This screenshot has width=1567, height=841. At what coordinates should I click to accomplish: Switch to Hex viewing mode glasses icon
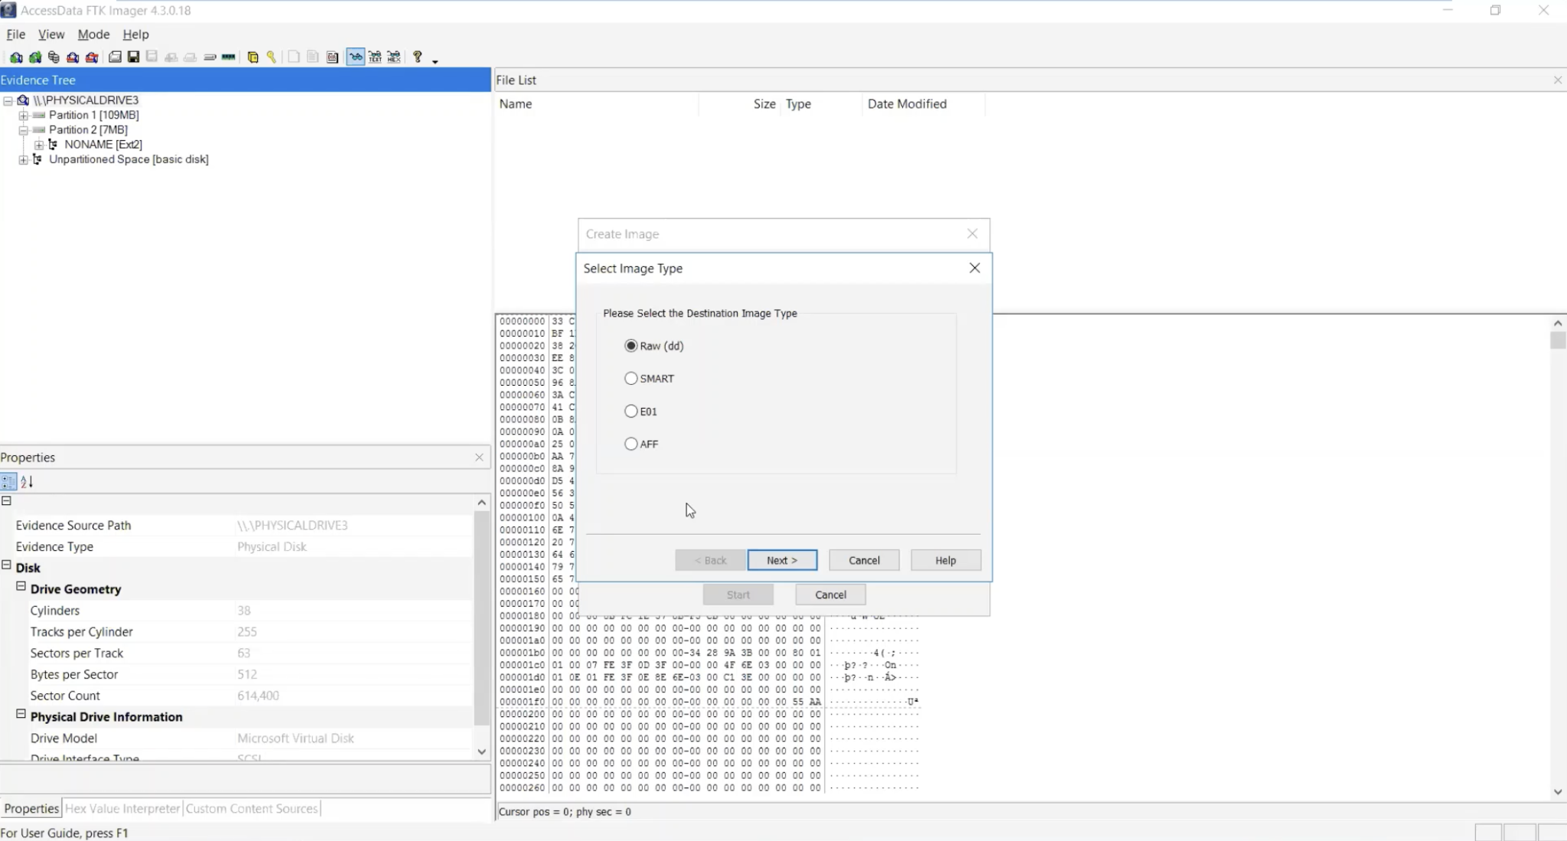tap(393, 57)
